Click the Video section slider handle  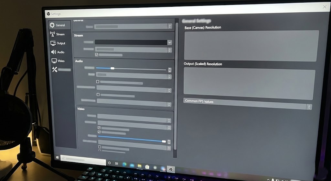pyautogui.click(x=164, y=141)
